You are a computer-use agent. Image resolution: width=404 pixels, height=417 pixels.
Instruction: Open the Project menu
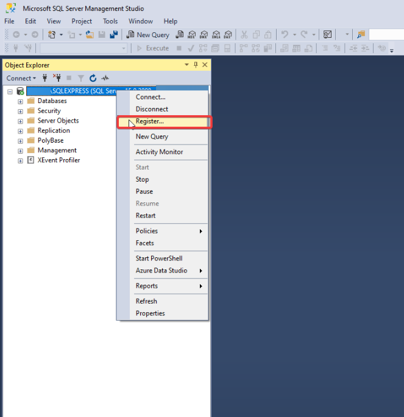(x=82, y=21)
